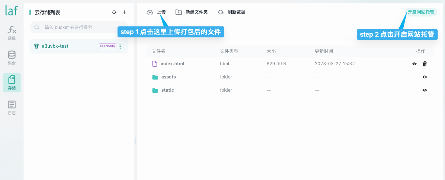Screen dimensions: 445x180
Task: View the assets folder via eye icon
Action: pyautogui.click(x=425, y=77)
